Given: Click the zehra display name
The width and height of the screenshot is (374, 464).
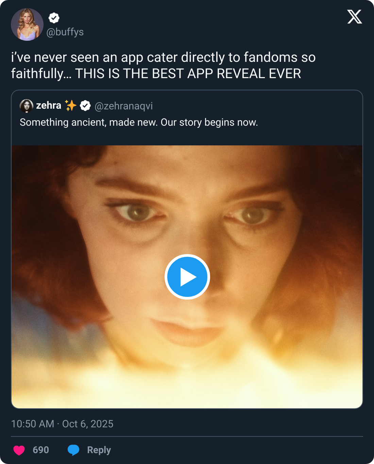Looking at the screenshot, I should tap(49, 106).
